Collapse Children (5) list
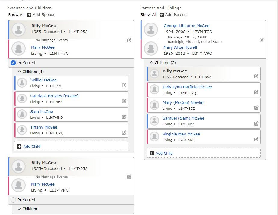 pos(151,62)
